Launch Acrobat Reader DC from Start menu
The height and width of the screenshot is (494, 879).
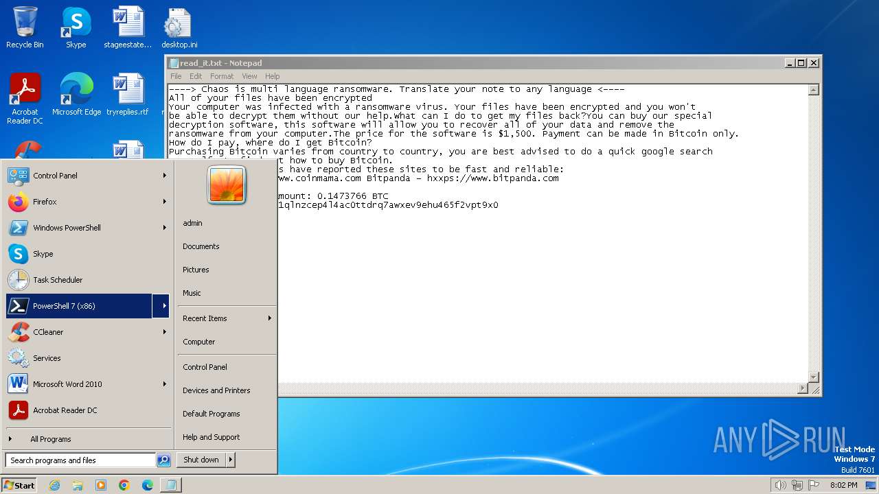[x=87, y=410]
